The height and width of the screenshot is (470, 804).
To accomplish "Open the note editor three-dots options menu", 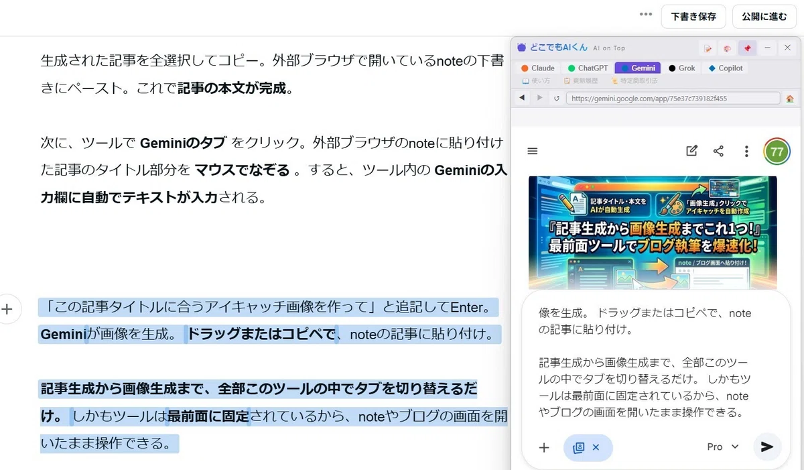I will (x=646, y=15).
